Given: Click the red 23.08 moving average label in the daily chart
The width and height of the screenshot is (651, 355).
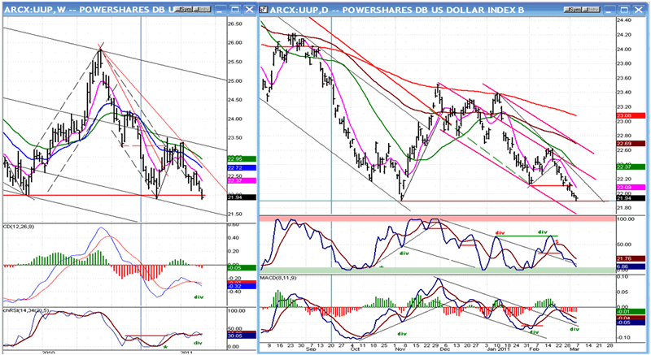Looking at the screenshot, I should [630, 115].
